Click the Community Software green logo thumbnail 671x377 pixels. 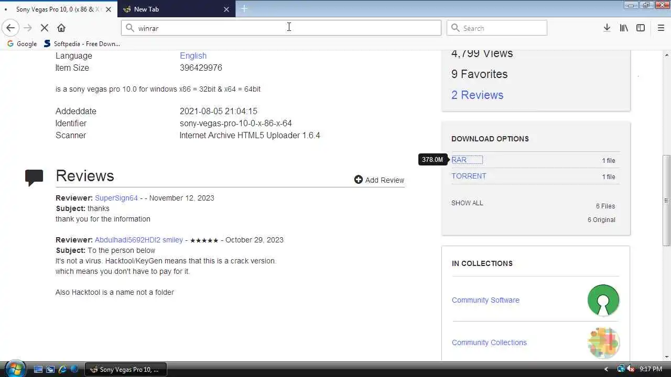coord(603,300)
